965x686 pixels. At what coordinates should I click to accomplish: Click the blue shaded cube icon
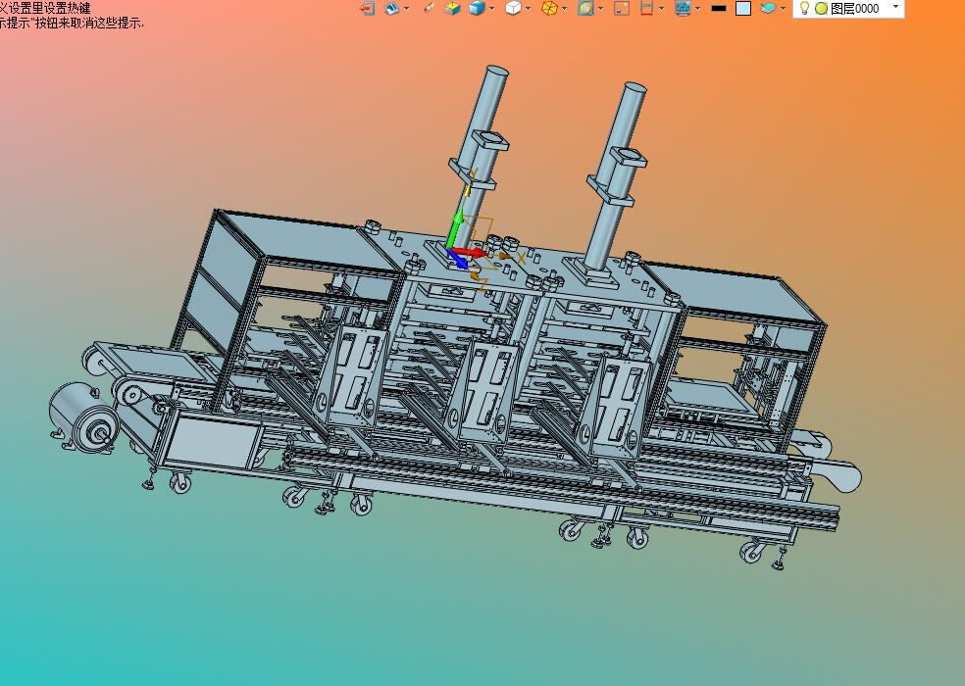click(x=477, y=8)
